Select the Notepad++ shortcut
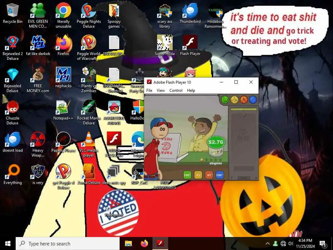This screenshot has width=333, height=250. coord(63,110)
